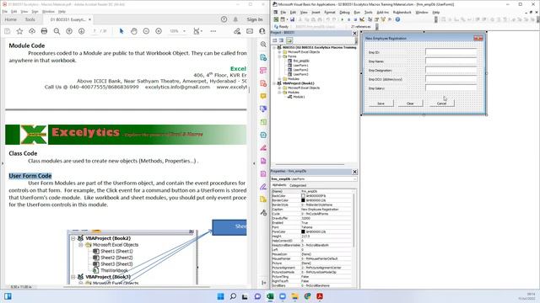Click the Acrobat zoom-out magnifier search icon
The height and width of the screenshot is (303, 540).
[57, 31]
